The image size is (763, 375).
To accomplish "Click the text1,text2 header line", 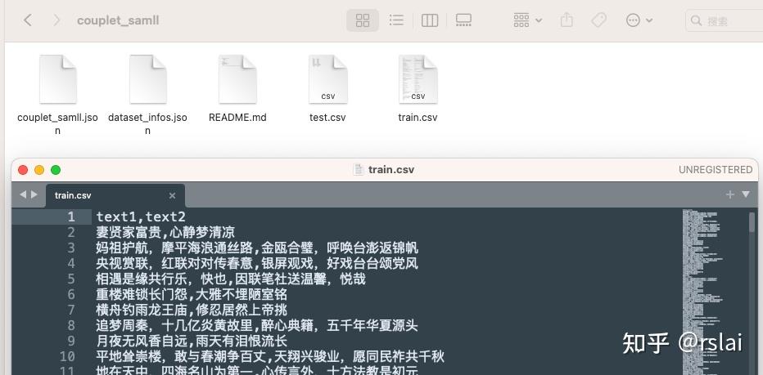I will (141, 217).
